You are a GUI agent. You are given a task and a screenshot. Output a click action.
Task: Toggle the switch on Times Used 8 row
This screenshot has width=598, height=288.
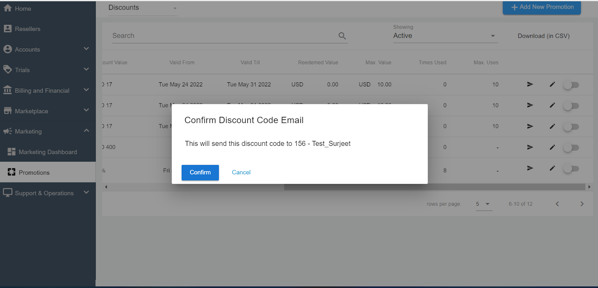coord(571,169)
